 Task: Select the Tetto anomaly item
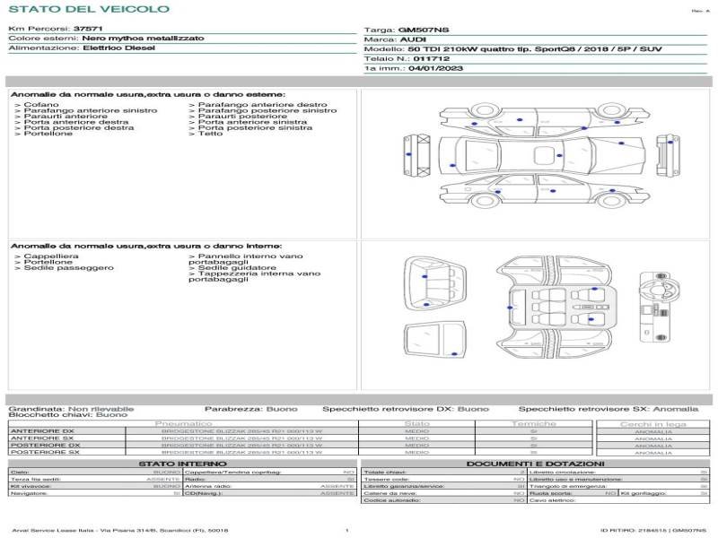(x=210, y=134)
